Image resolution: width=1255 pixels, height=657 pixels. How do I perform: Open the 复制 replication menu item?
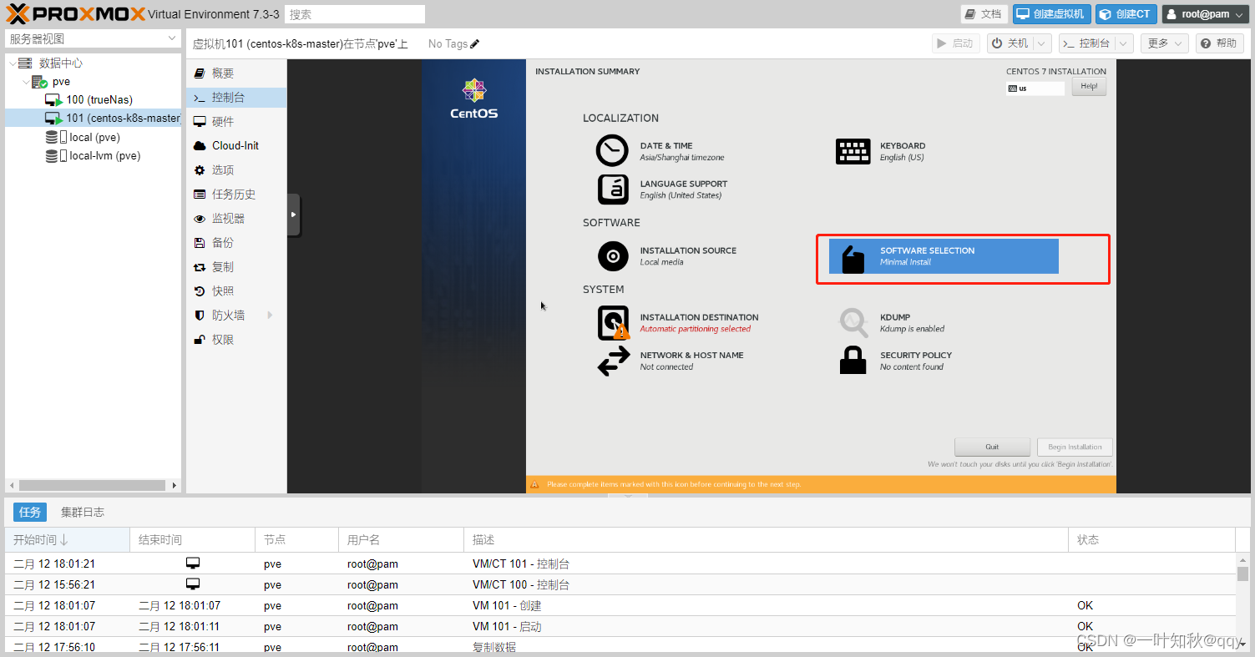pyautogui.click(x=236, y=267)
